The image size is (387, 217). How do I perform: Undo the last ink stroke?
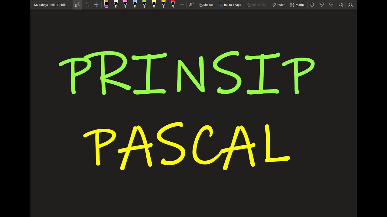(x=321, y=5)
